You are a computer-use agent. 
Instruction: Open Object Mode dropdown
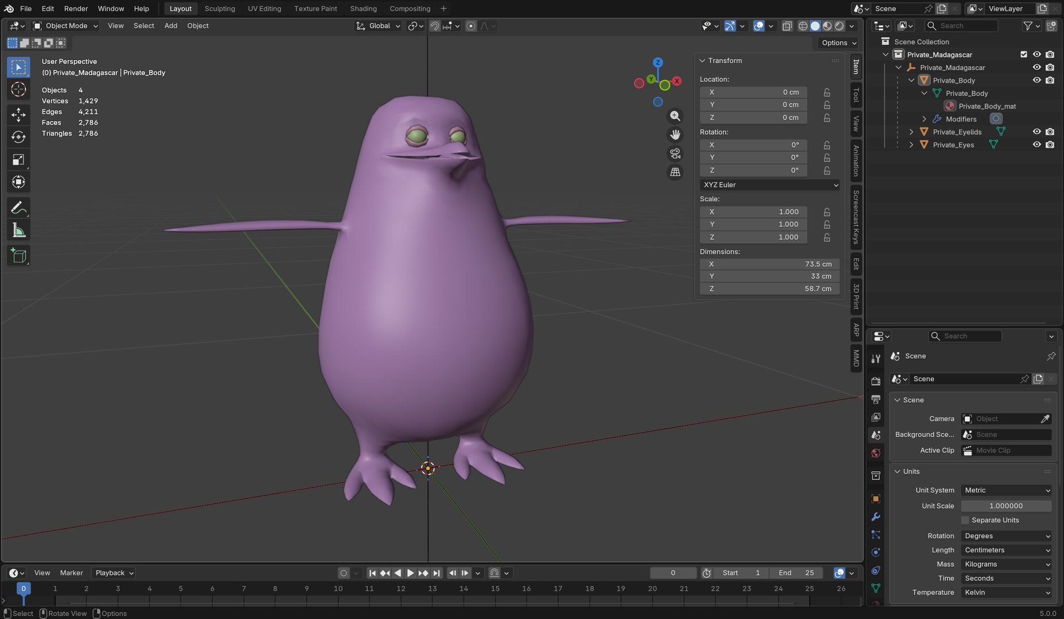(x=65, y=26)
